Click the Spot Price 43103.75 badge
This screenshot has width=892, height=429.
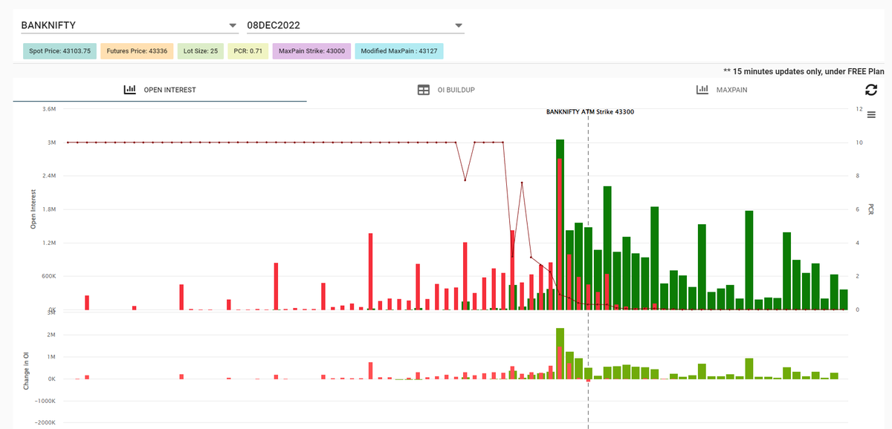tap(59, 51)
